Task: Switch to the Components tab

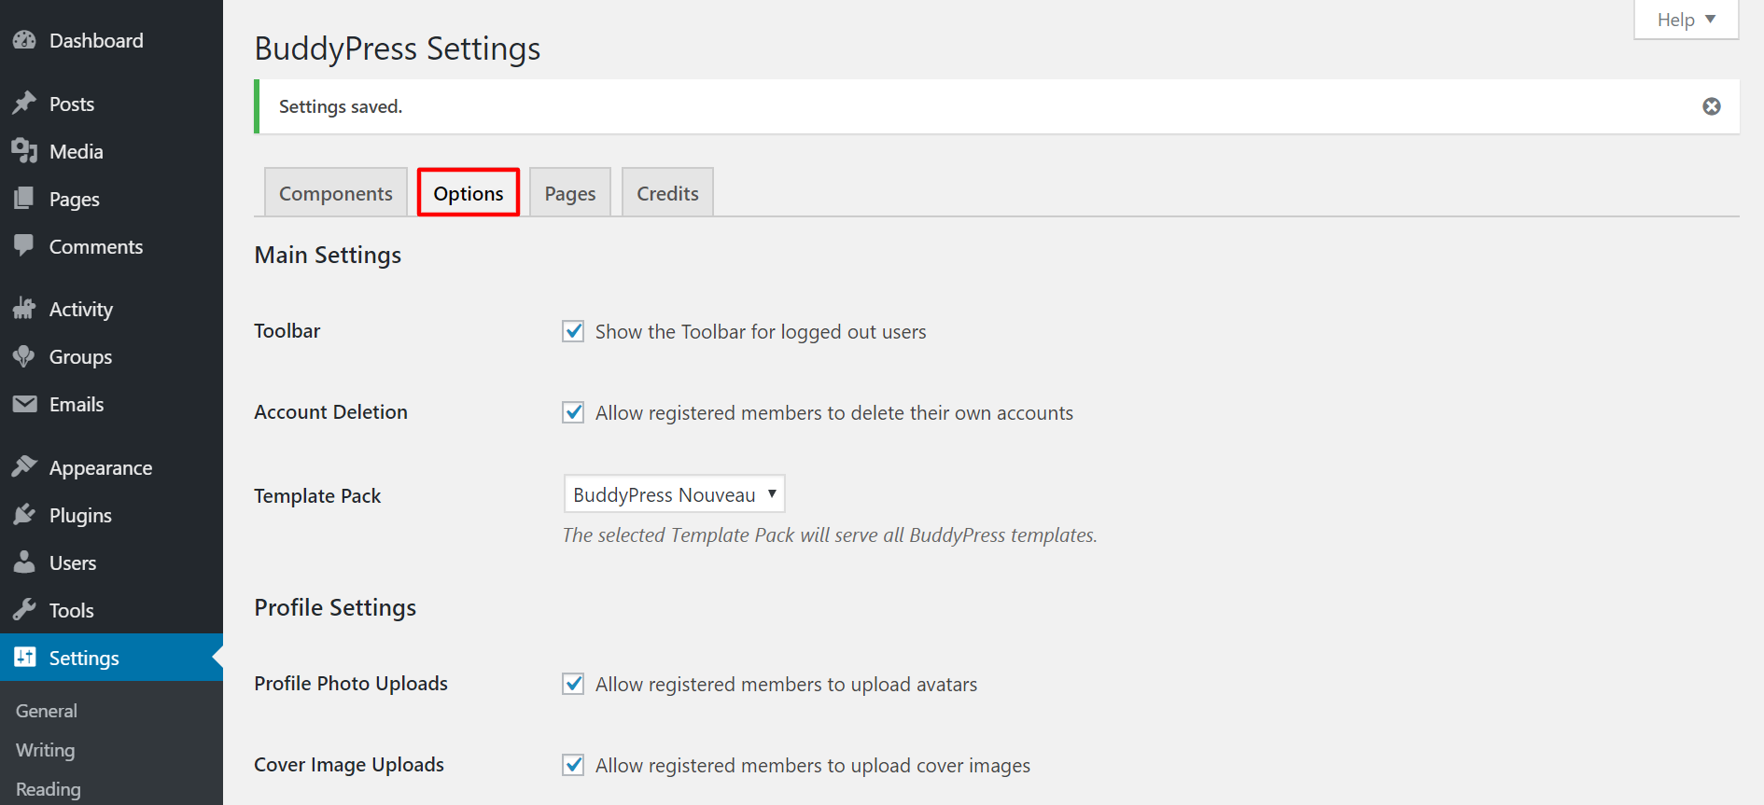Action: pyautogui.click(x=336, y=192)
